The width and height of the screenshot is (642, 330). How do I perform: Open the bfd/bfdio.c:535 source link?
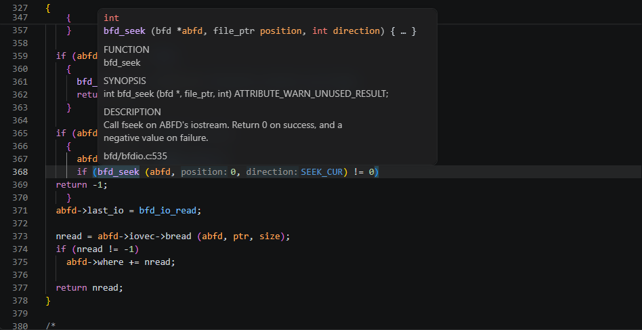coord(135,156)
